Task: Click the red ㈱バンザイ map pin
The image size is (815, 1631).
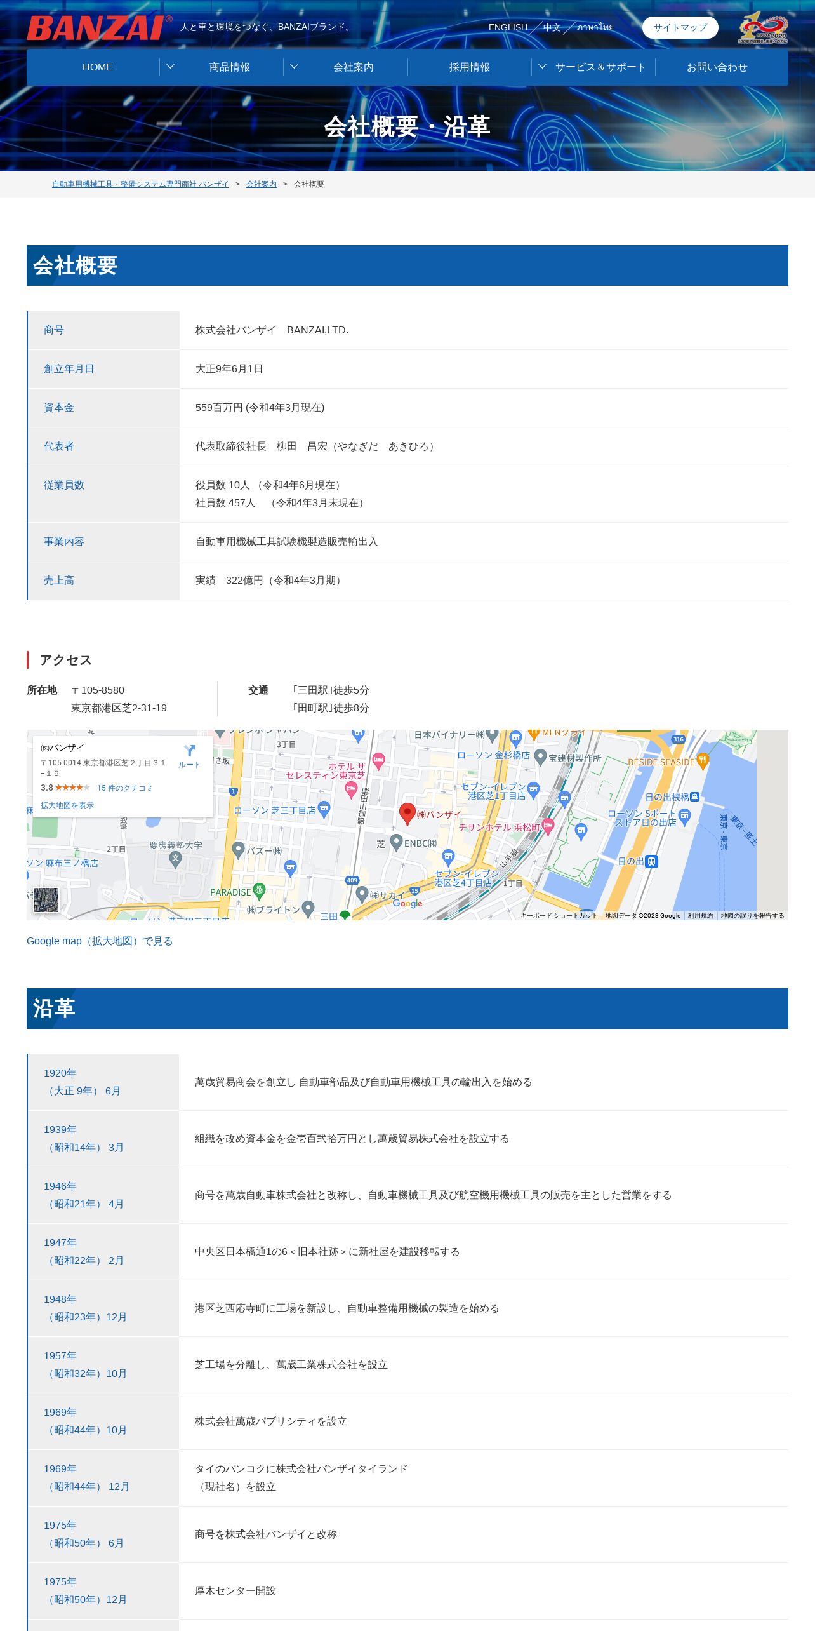Action: [x=407, y=814]
